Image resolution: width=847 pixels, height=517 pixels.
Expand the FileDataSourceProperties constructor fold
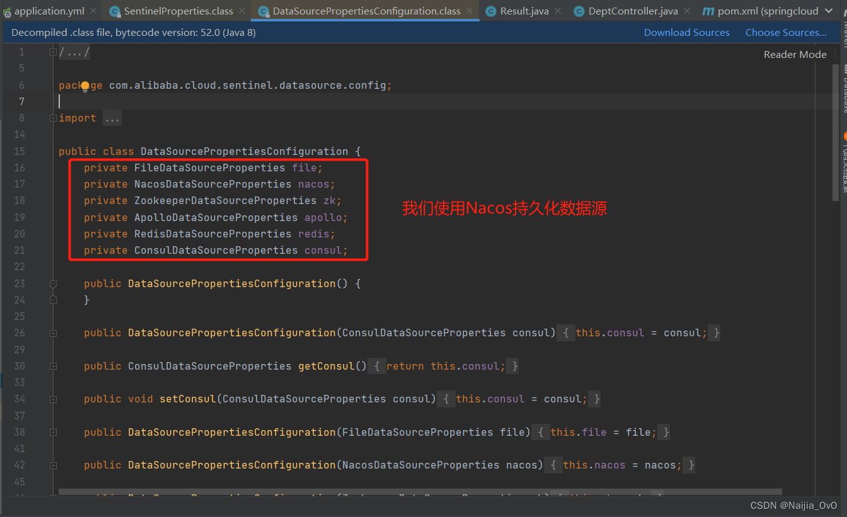click(x=53, y=433)
